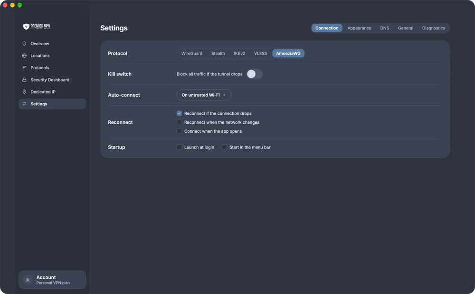Click the green zoom window button
The image size is (475, 294).
(x=19, y=5)
